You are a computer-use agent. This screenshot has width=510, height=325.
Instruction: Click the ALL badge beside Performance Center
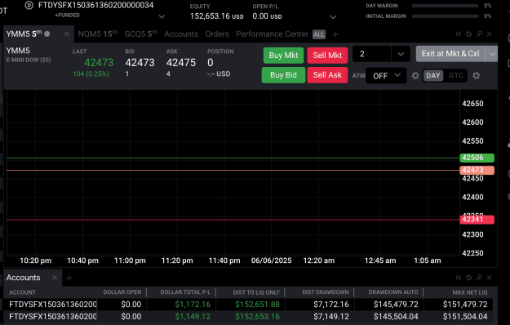coord(319,34)
